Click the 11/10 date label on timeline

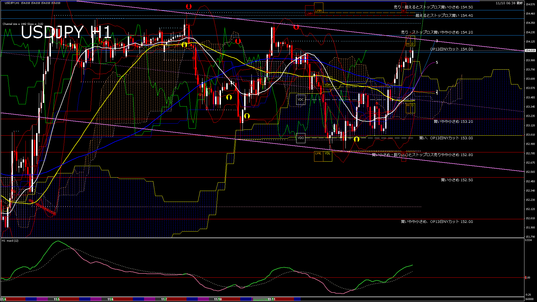pos(218,299)
